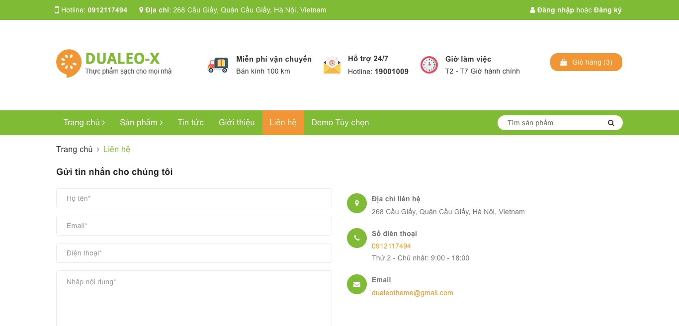Click the Email input field
Screen dimensions: 679x326
tap(194, 226)
